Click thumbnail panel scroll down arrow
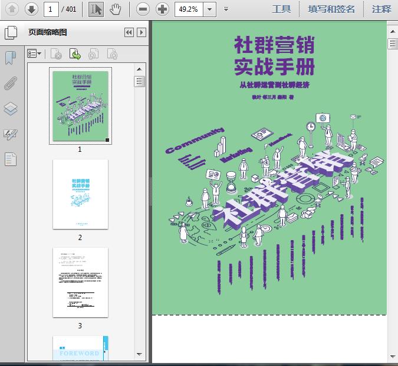Screen dimensions: 398x366 click(x=139, y=354)
